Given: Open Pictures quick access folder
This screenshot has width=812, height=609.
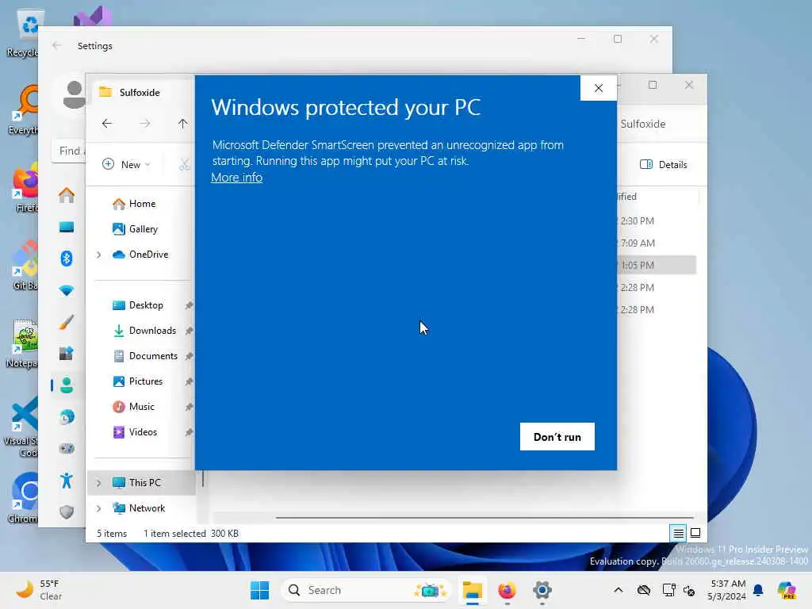Looking at the screenshot, I should (146, 381).
